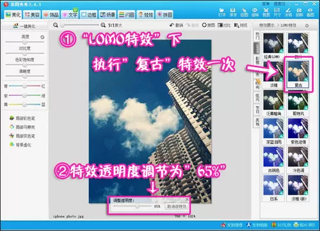Viewport: 320px width, 231px height.
Task: Click the 对比 (Compare) button
Action: (224, 26)
